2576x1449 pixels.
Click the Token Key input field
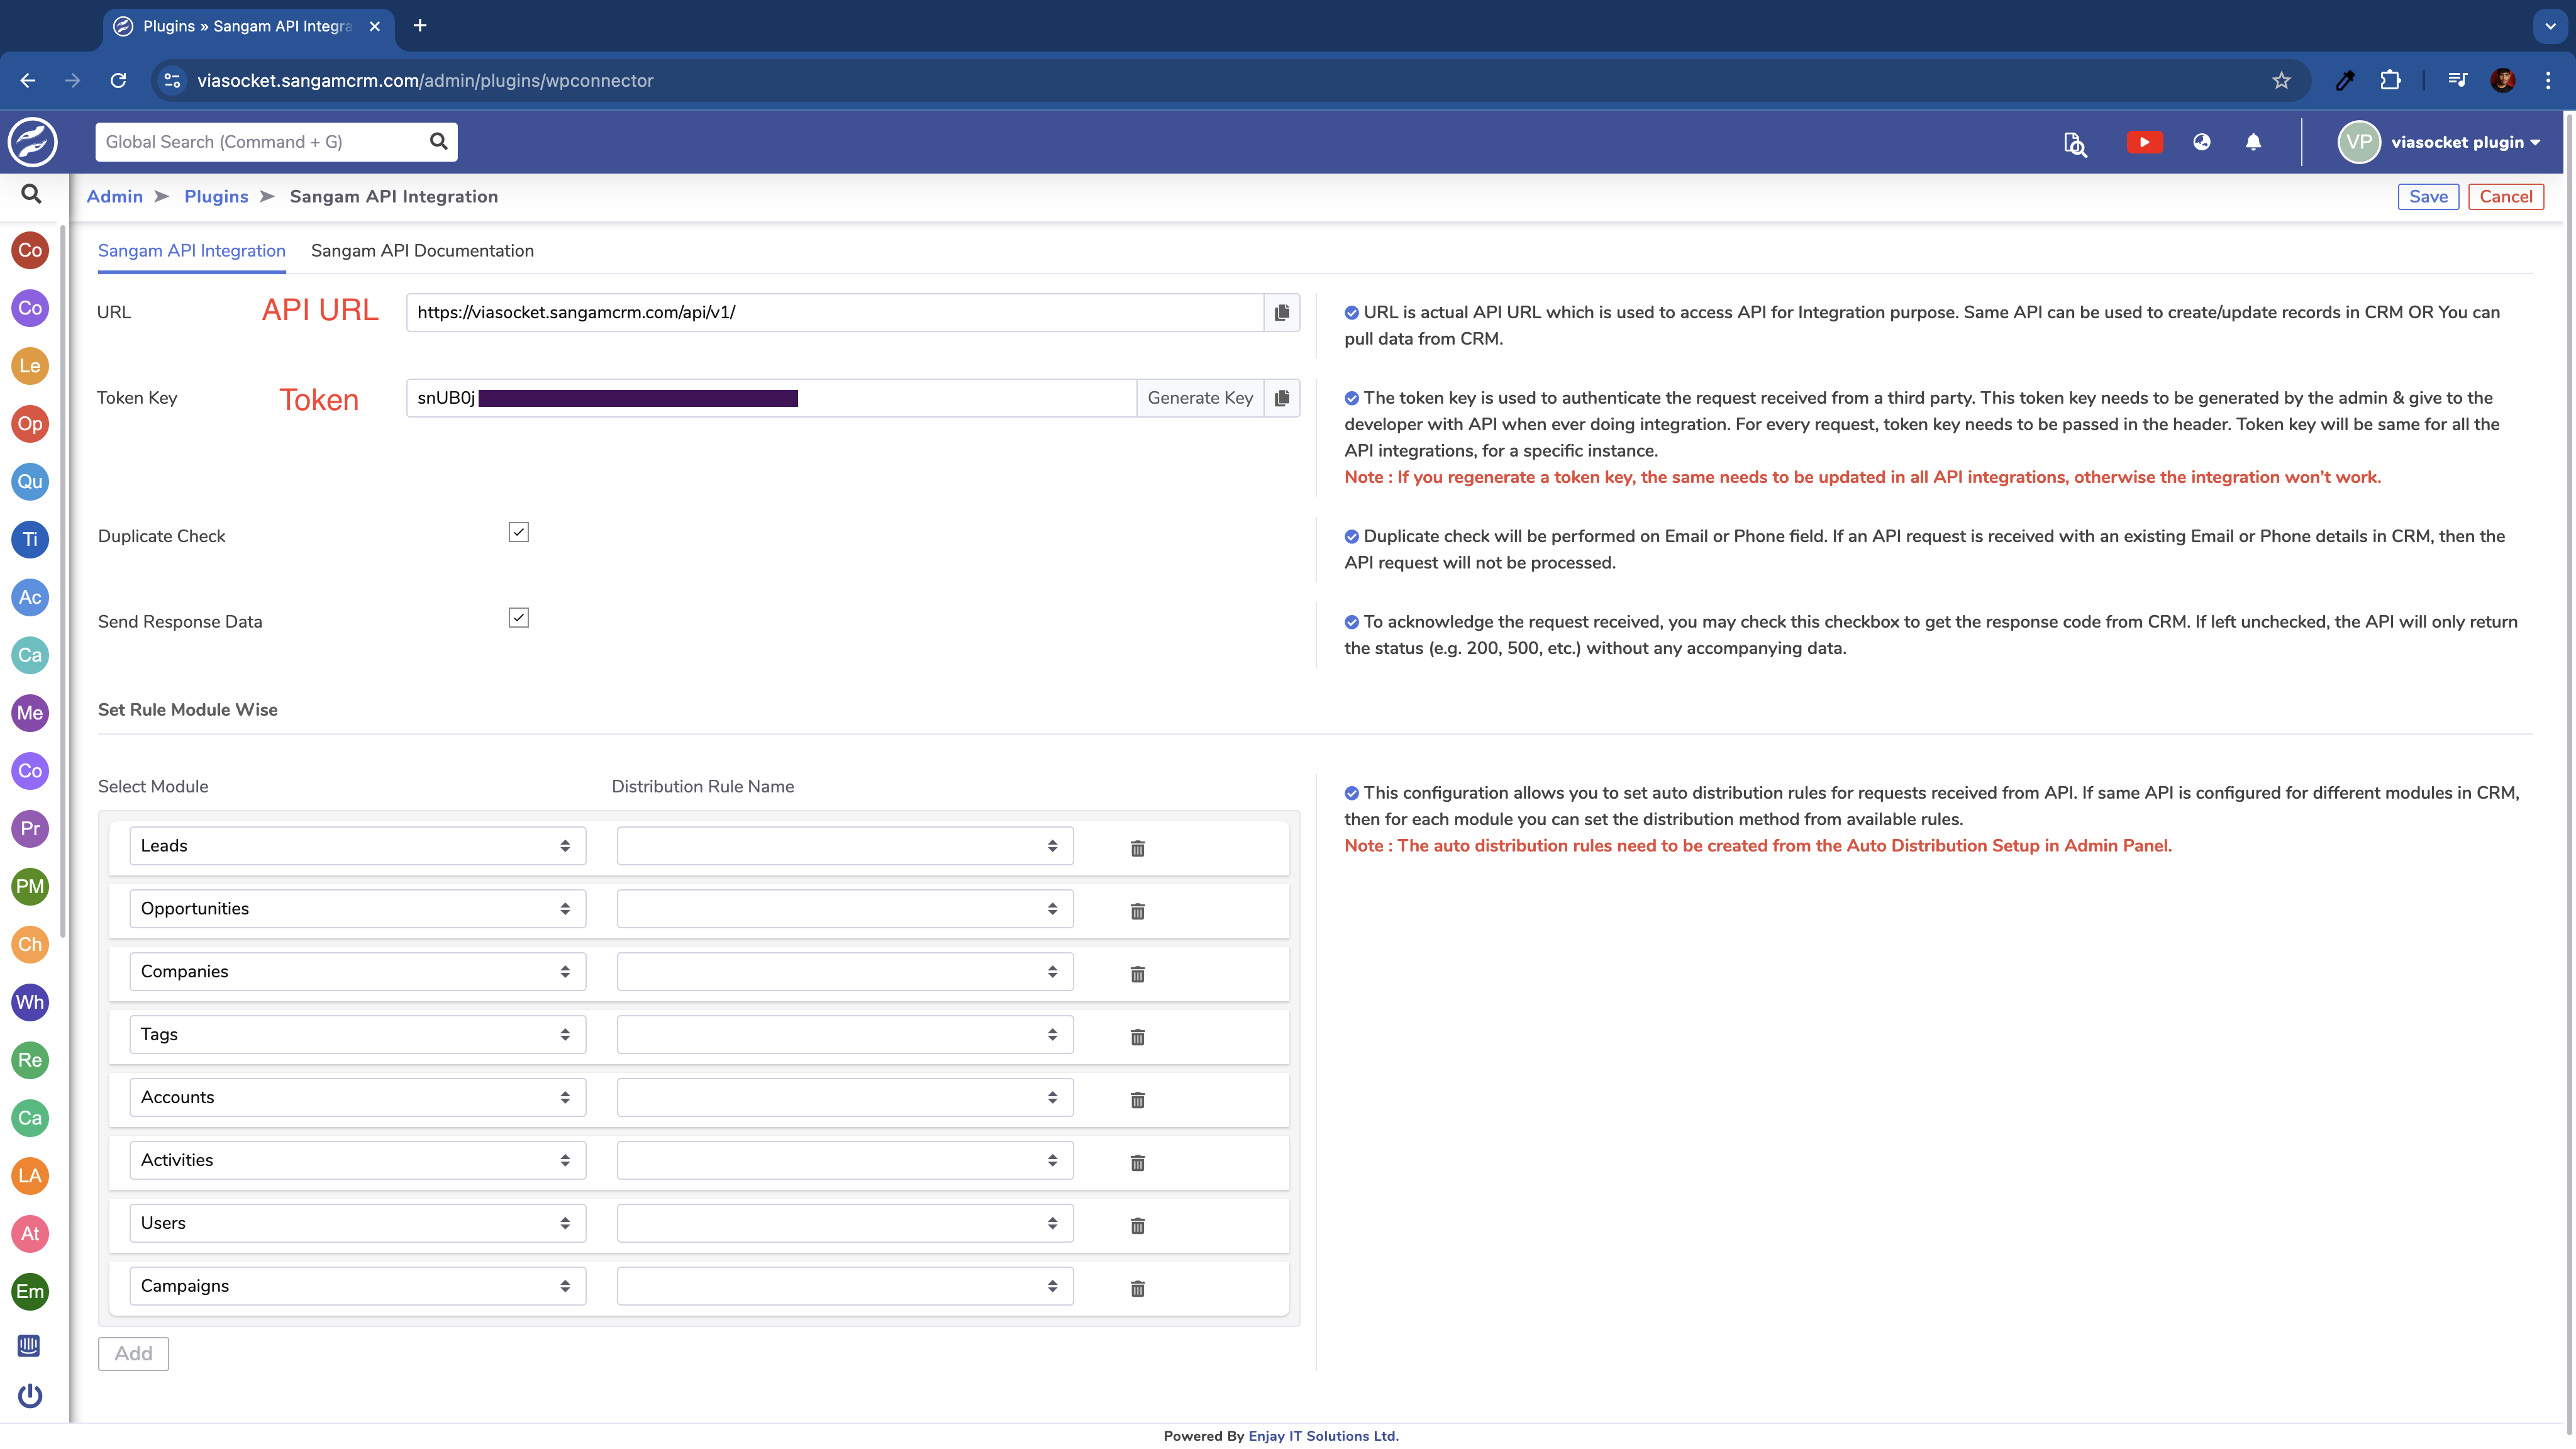771,398
